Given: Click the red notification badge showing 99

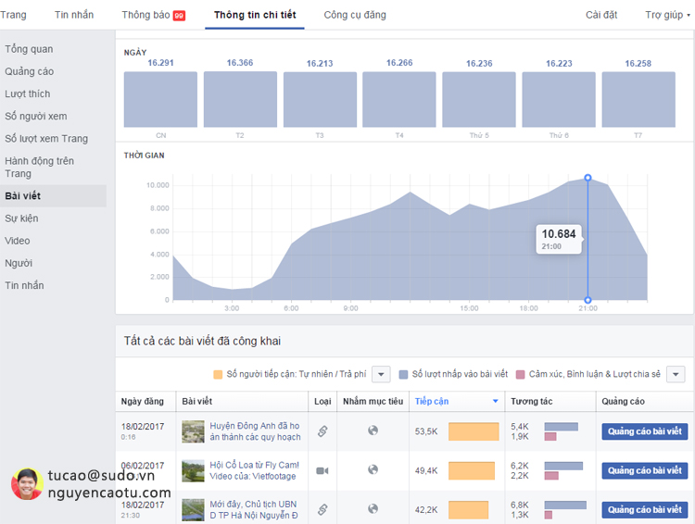Looking at the screenshot, I should [x=179, y=16].
